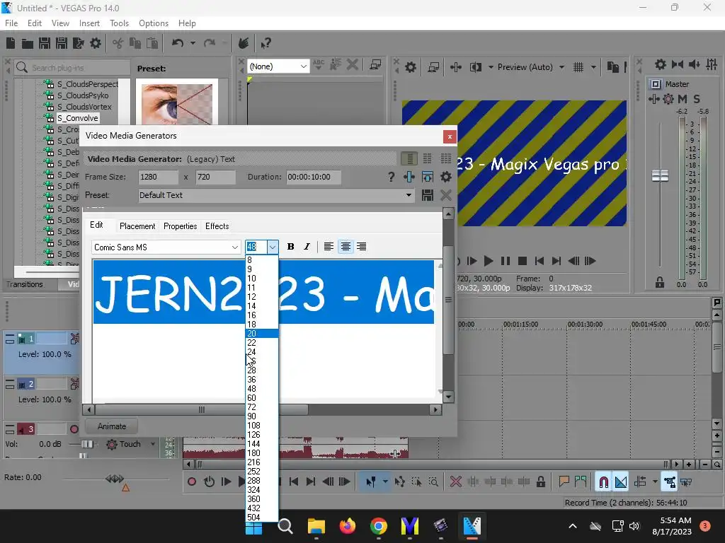Click split screen view icon in preview
Image resolution: width=725 pixels, height=543 pixels.
(475, 67)
